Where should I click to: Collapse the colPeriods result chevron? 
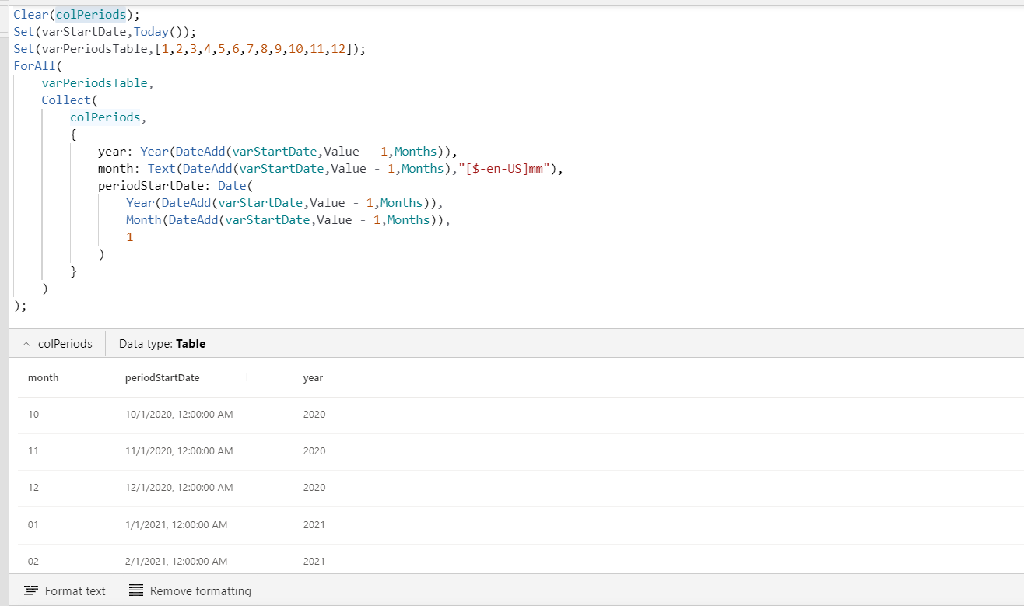(x=26, y=344)
